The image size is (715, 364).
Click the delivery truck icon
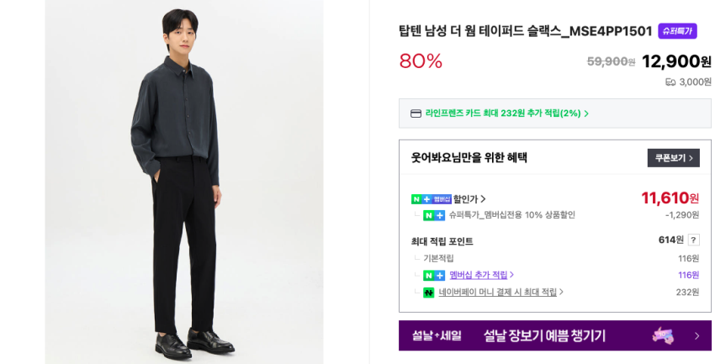[x=670, y=82]
